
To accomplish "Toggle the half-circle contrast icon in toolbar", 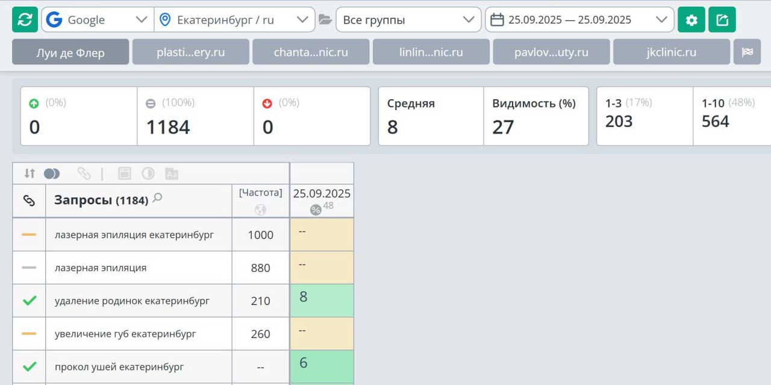I will [x=148, y=174].
